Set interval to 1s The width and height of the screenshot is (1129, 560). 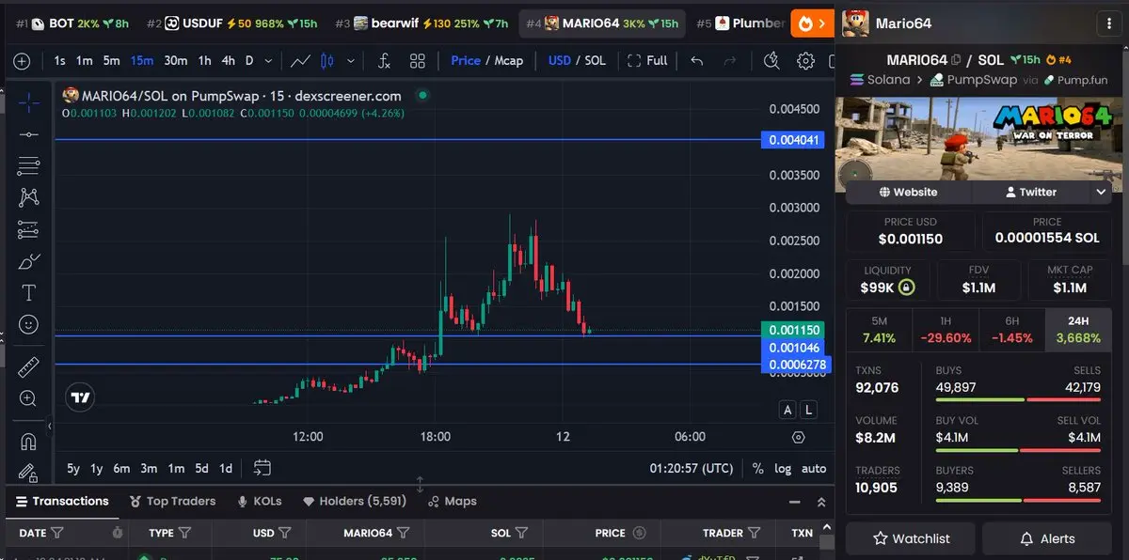[59, 60]
